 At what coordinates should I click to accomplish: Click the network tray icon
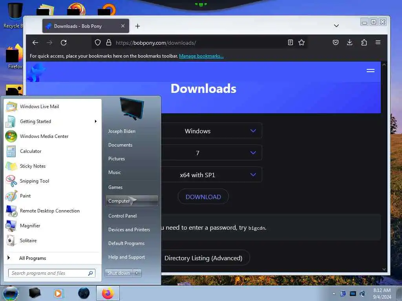(x=353, y=294)
